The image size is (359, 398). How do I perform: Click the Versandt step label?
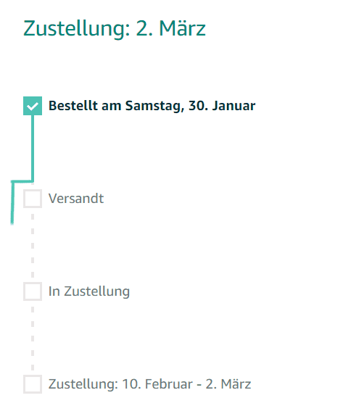(x=76, y=199)
